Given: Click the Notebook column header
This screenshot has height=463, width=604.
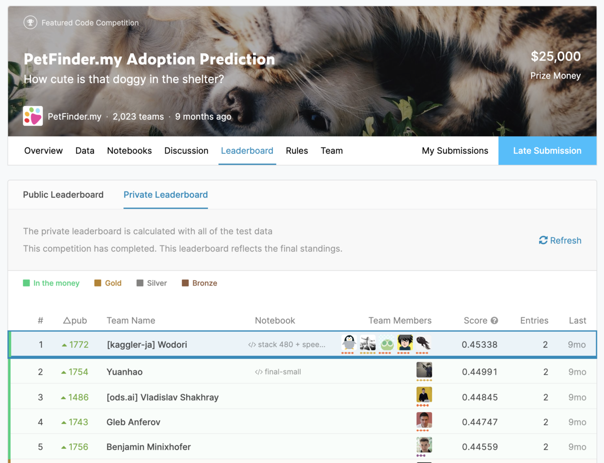Looking at the screenshot, I should pyautogui.click(x=275, y=321).
